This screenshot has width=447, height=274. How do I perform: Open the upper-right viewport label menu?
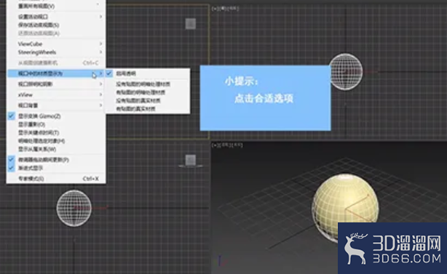pyautogui.click(x=225, y=9)
